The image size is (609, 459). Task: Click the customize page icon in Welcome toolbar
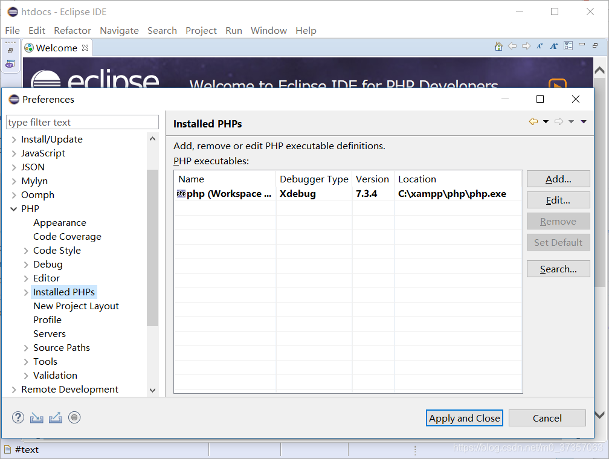coord(568,47)
